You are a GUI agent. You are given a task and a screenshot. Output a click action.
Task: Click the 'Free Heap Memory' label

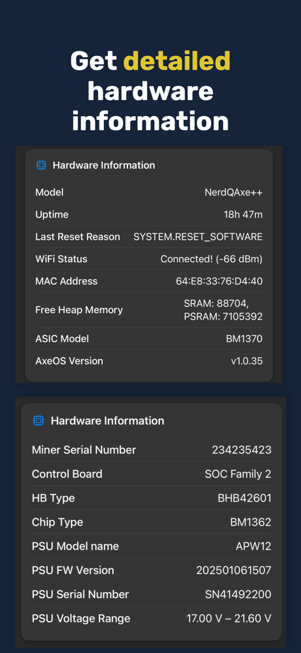[78, 310]
